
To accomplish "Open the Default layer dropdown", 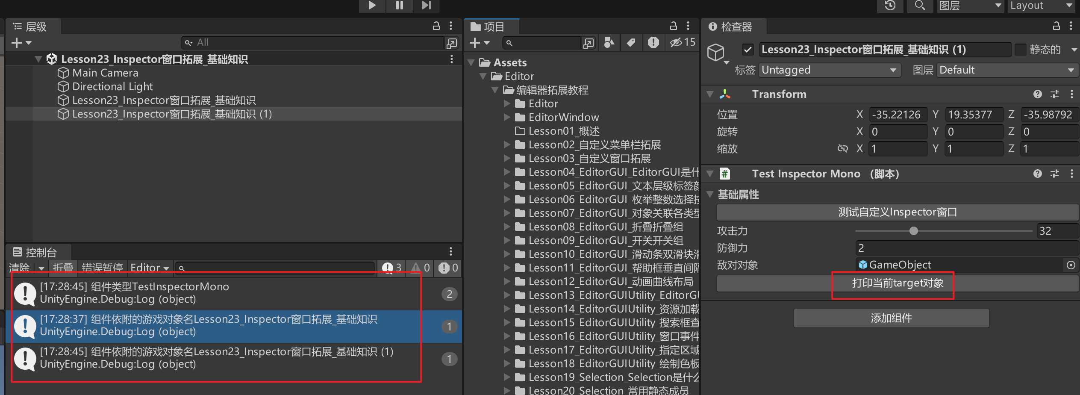I will click(1007, 70).
